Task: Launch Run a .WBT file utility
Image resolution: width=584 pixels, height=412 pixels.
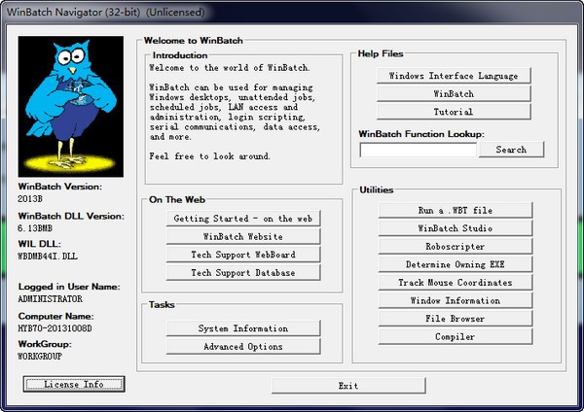Action: (455, 210)
